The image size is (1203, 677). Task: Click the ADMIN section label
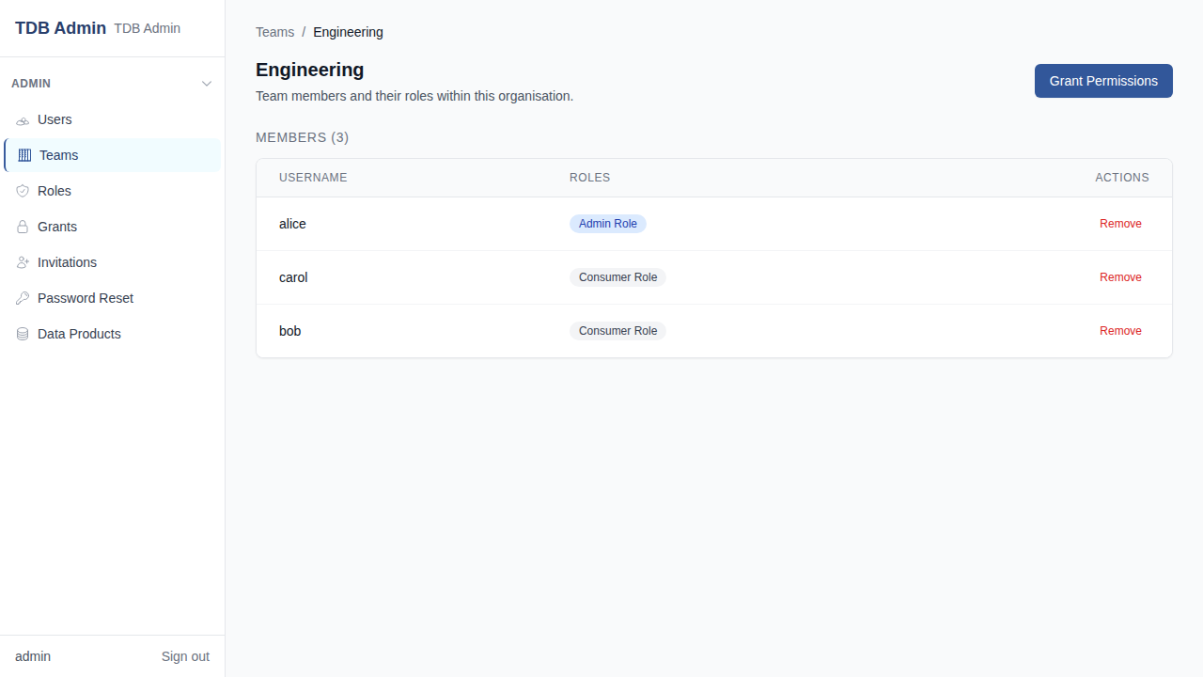(x=31, y=84)
